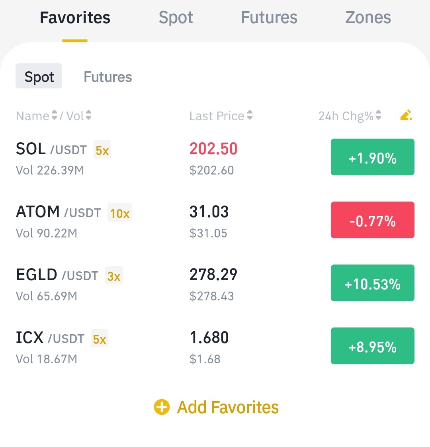Sort by 24h Chg% arrows icon
430x447 pixels.
click(x=378, y=116)
